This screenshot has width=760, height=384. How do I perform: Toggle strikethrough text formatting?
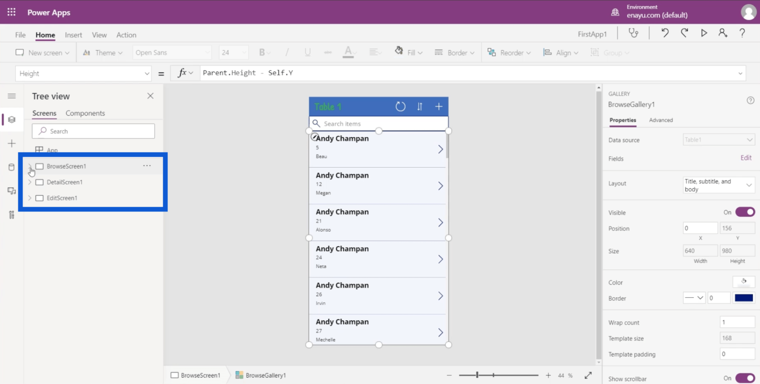[328, 52]
